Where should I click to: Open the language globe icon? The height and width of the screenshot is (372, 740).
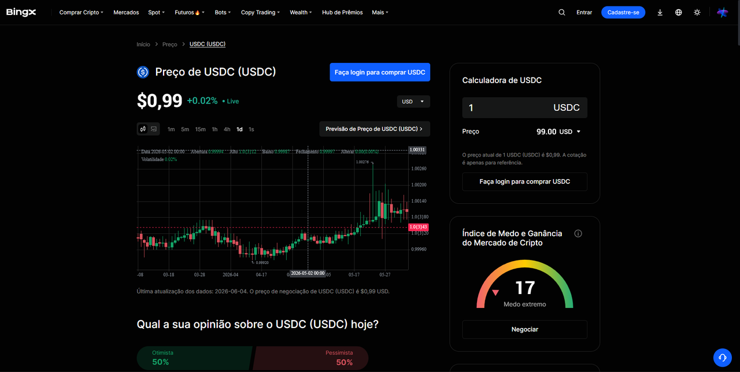point(679,12)
